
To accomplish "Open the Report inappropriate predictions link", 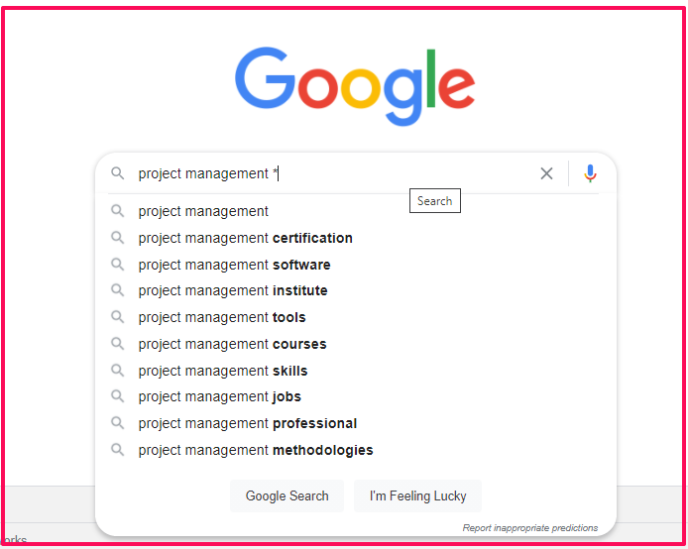I will (529, 528).
